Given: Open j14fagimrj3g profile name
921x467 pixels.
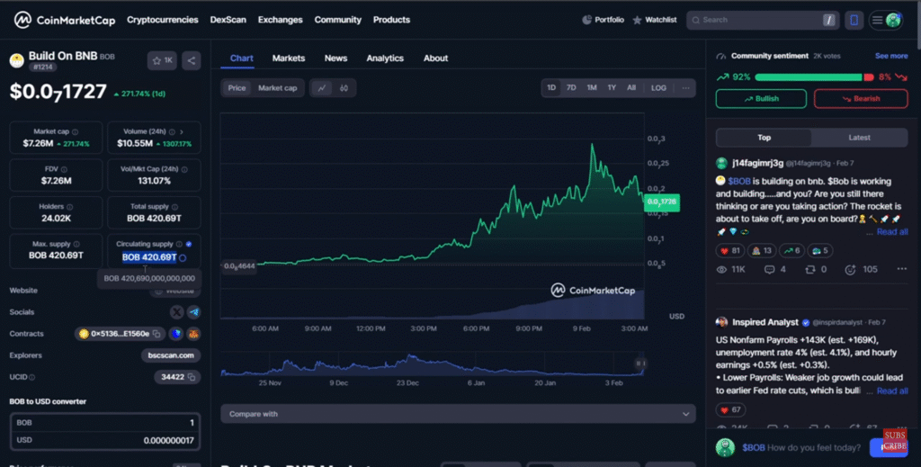Looking at the screenshot, I should 757,163.
